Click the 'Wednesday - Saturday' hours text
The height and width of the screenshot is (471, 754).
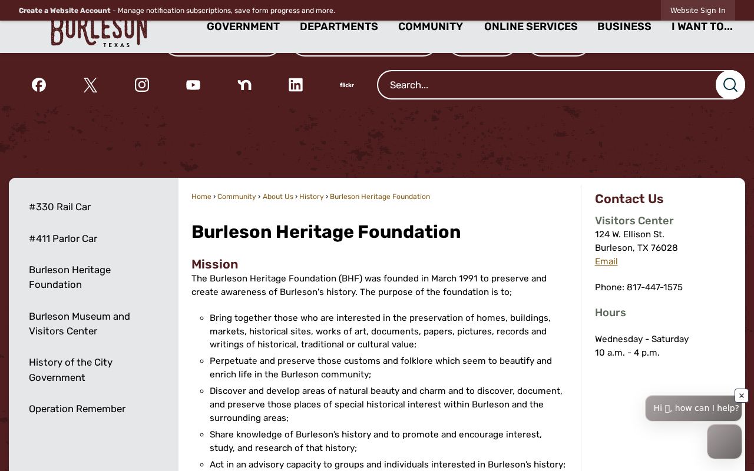[x=642, y=339]
